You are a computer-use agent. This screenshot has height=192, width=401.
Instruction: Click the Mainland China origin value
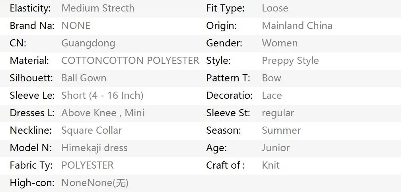297,25
